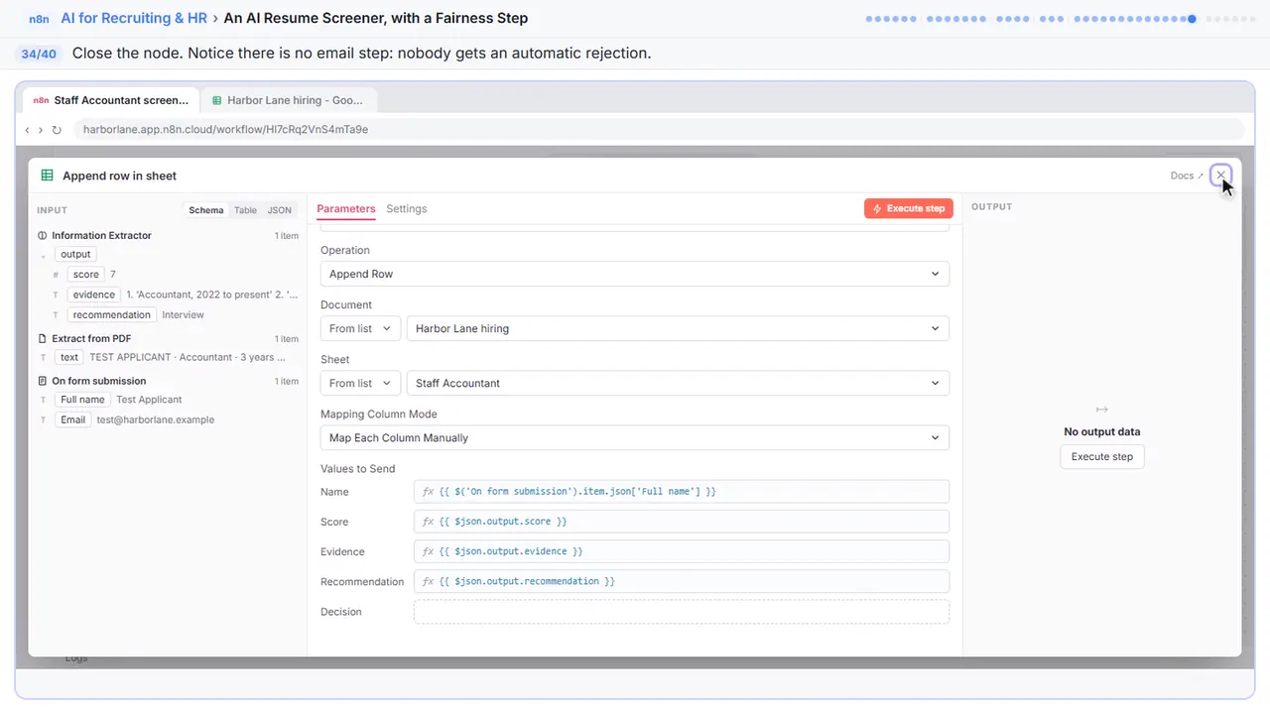Viewport: 1270px width, 714px height.
Task: Open the Document From list mode dropdown
Action: pos(361,328)
